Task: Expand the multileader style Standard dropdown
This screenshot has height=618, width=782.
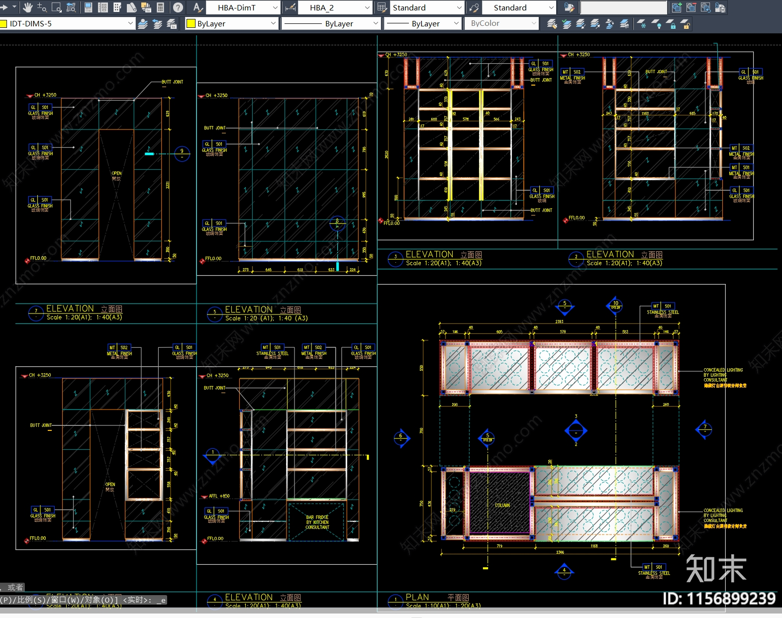Action: click(551, 7)
